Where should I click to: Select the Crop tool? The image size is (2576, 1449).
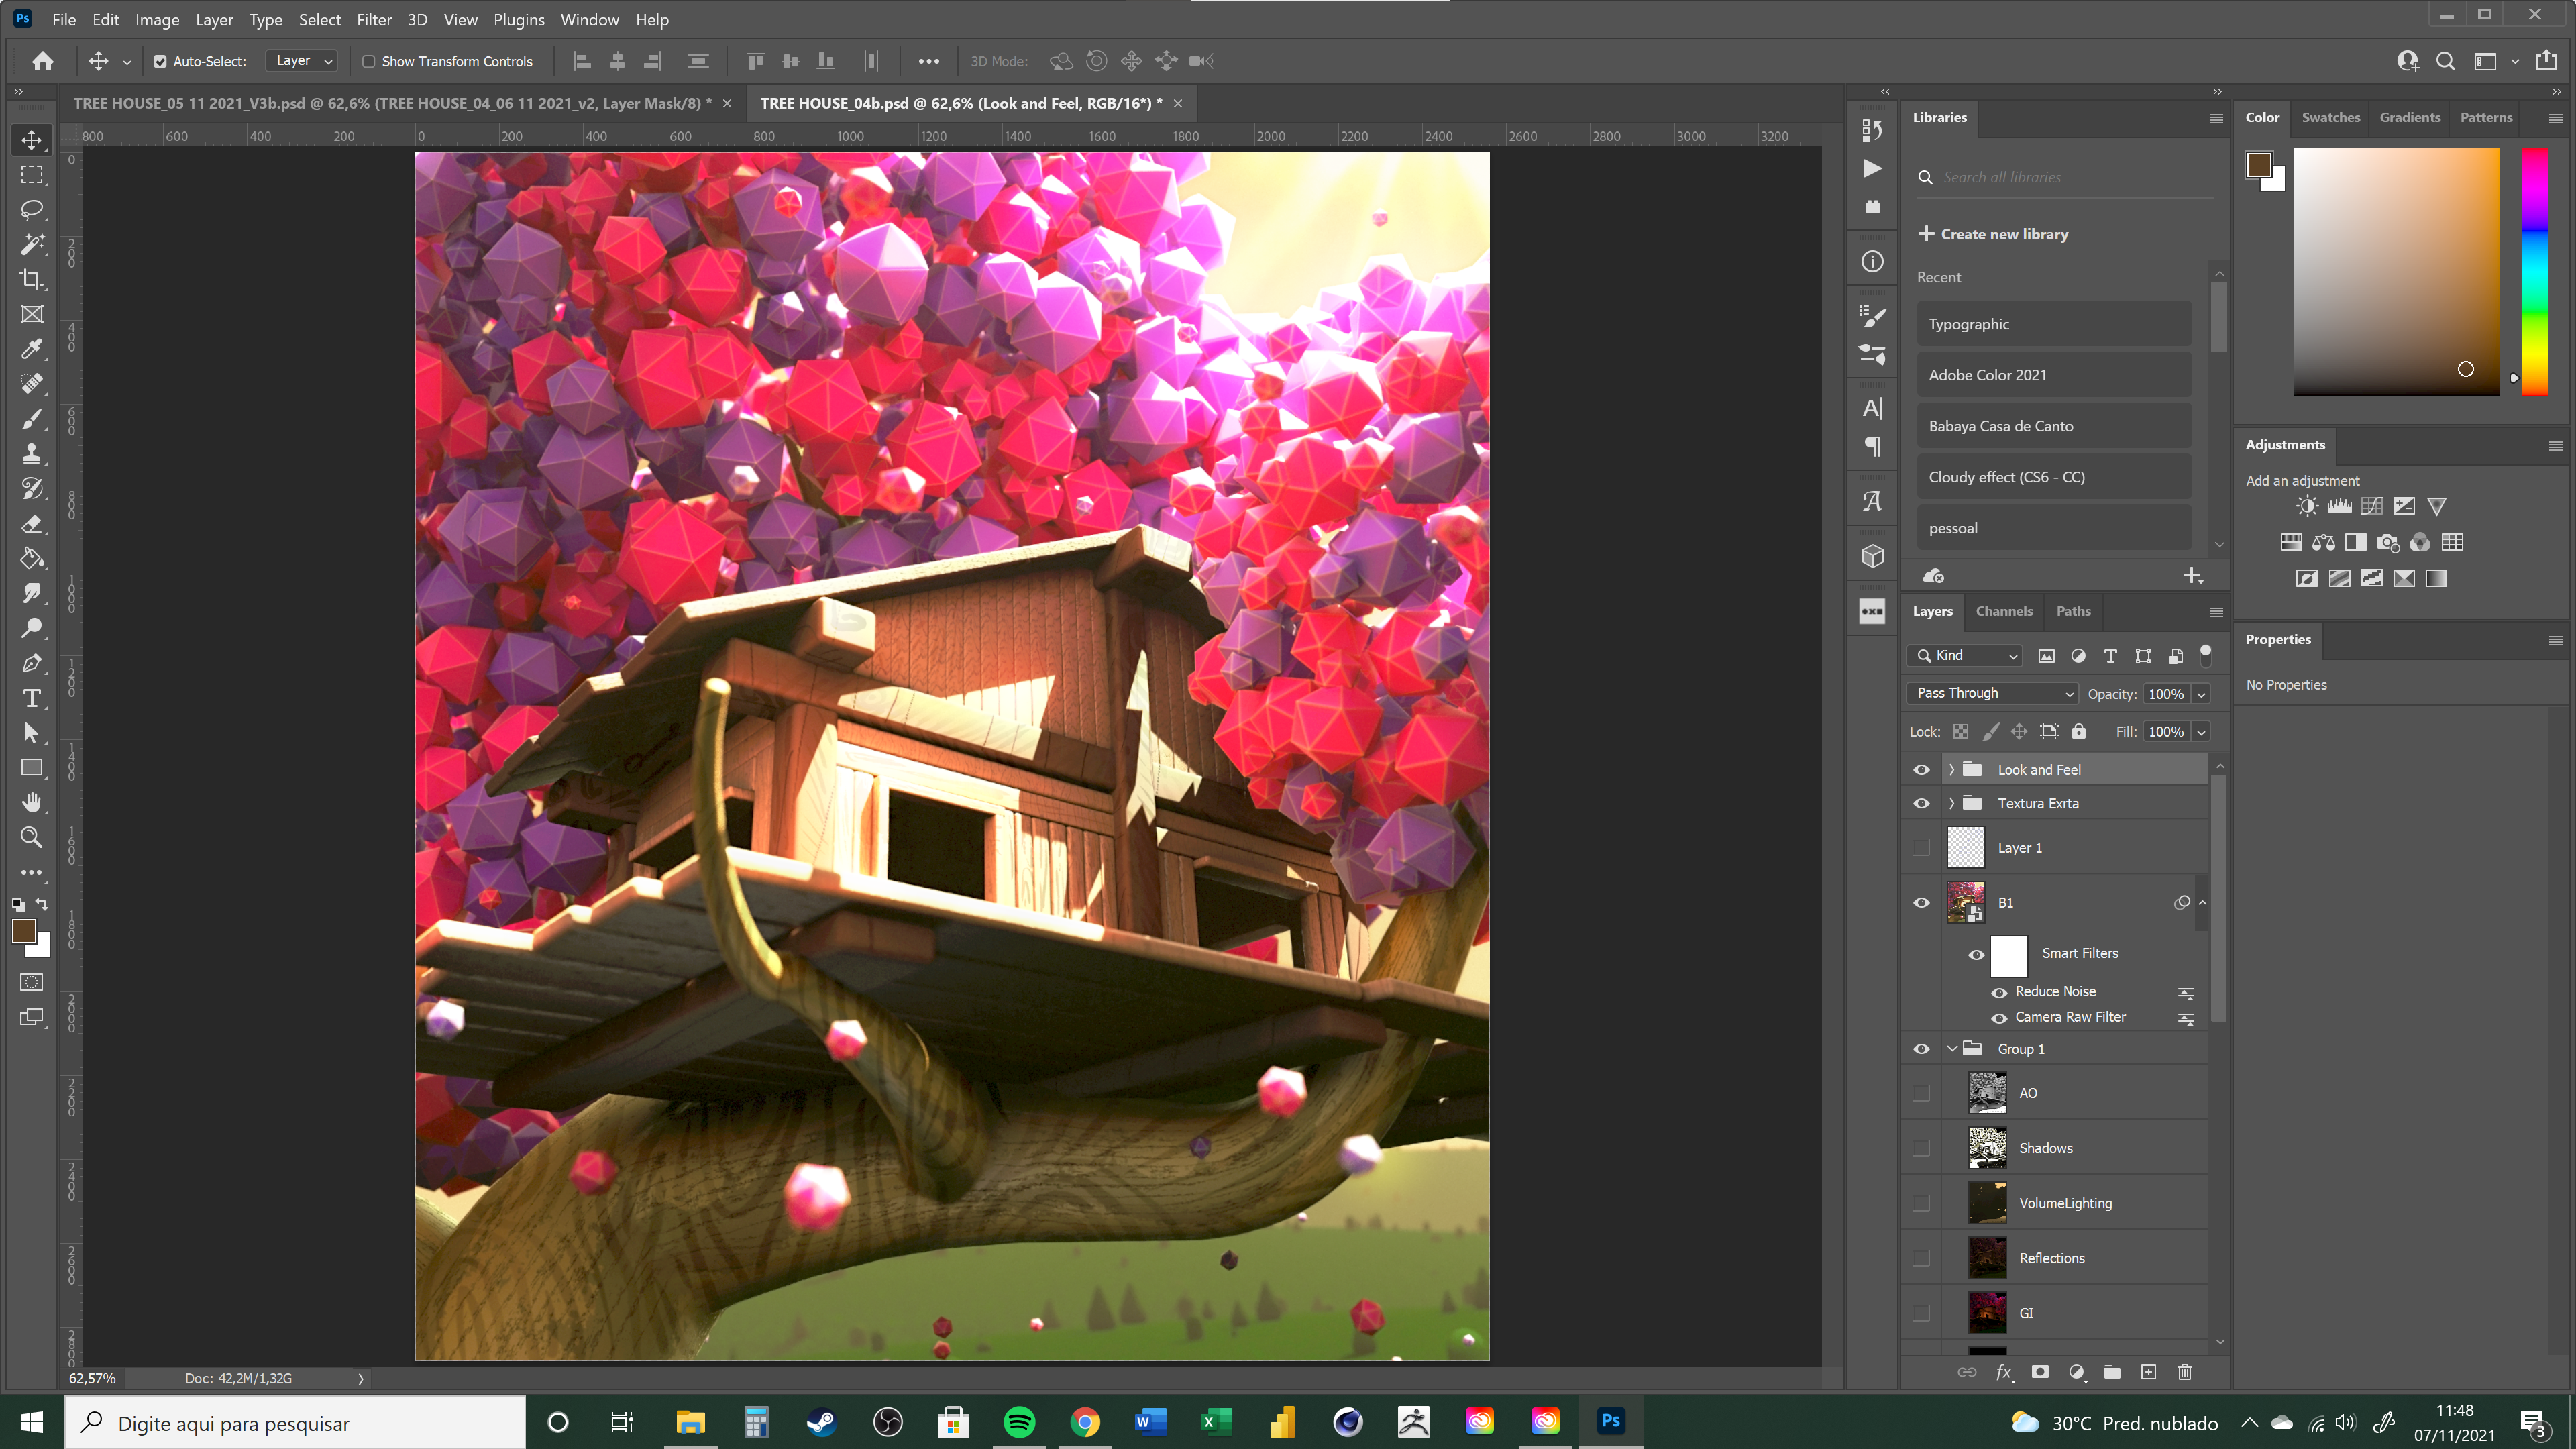point(32,280)
